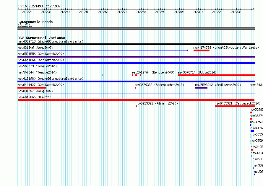Click the 21225k ruler tick label
Screen dimensions: 263x186
(x=84, y=12)
